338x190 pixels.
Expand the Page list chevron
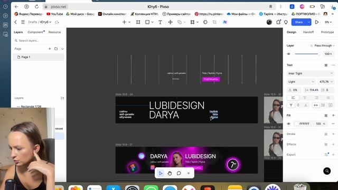coord(62,49)
